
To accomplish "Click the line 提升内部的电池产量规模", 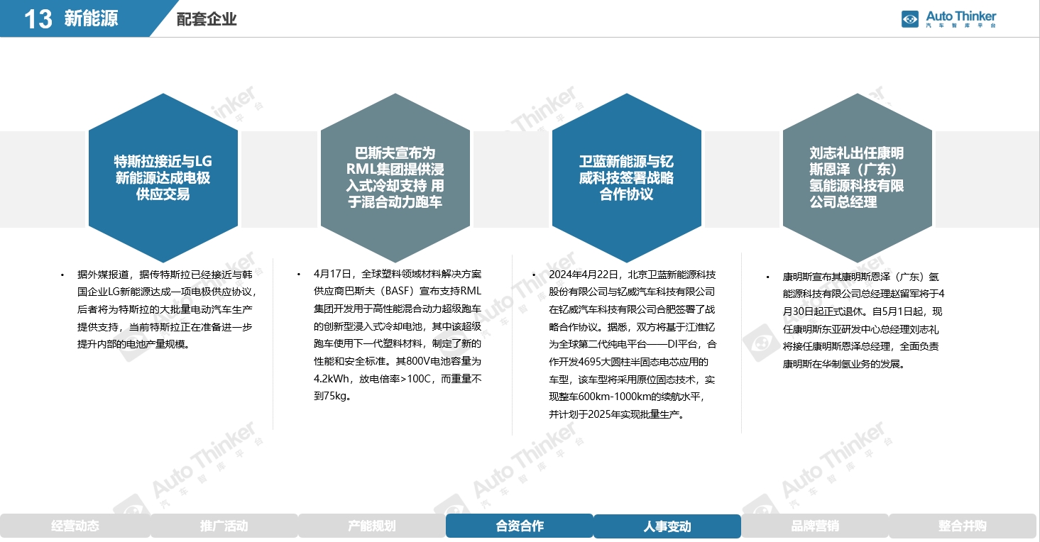I will tap(133, 344).
